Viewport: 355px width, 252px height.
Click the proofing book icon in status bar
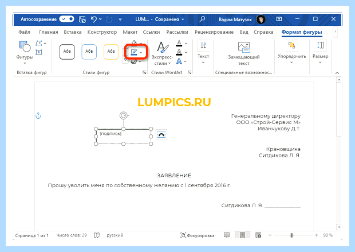(97, 235)
